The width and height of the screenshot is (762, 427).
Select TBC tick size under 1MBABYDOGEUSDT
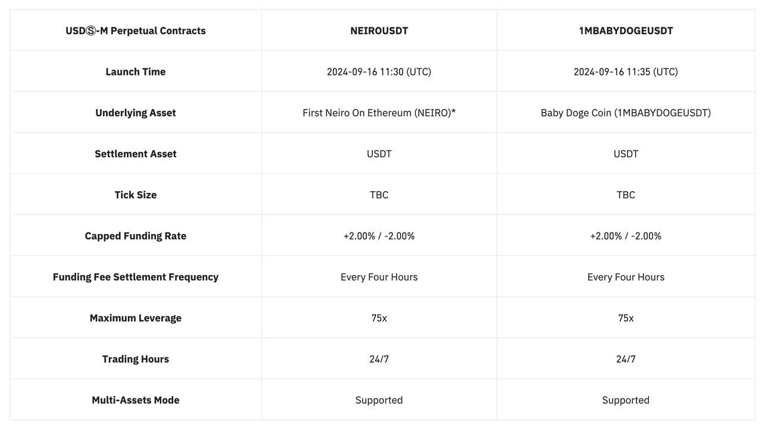(x=626, y=195)
